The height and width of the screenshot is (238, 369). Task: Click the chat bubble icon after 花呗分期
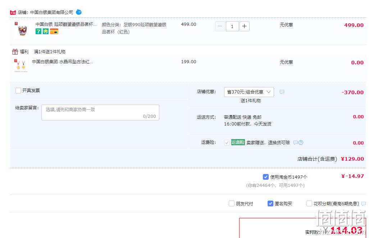(x=364, y=203)
